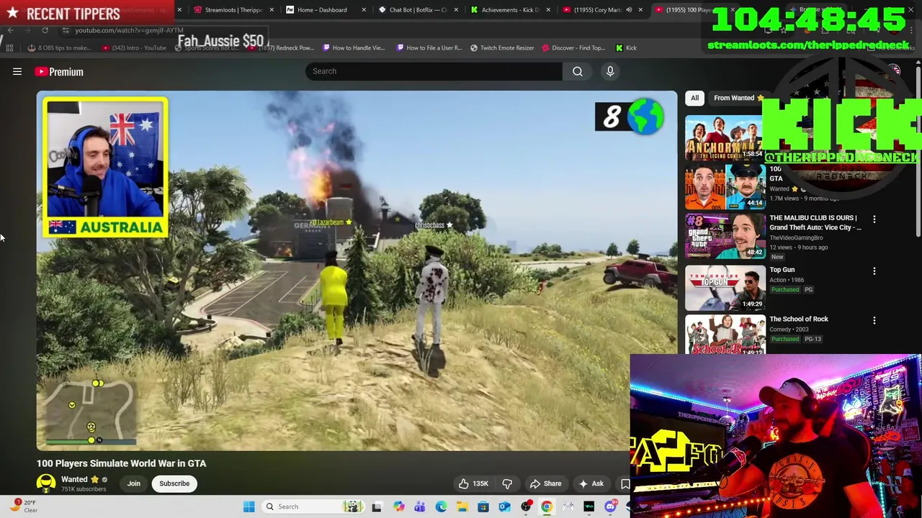The height and width of the screenshot is (518, 922).
Task: Open The Malibu Club Is Ours thumbnail
Action: (x=725, y=236)
